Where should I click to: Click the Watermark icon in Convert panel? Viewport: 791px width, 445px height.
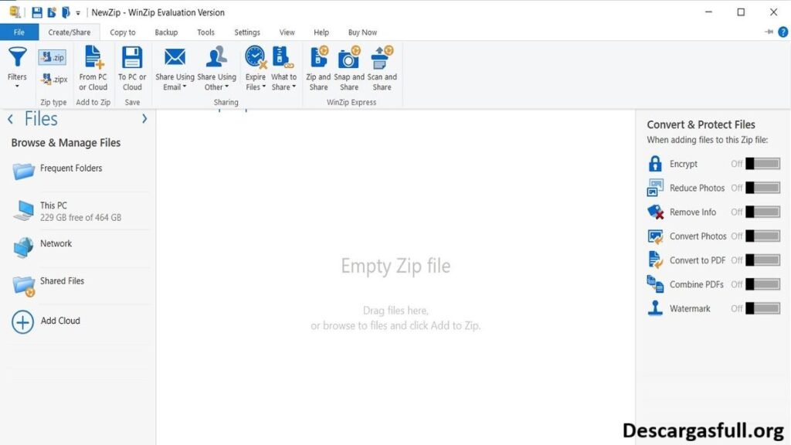[654, 308]
